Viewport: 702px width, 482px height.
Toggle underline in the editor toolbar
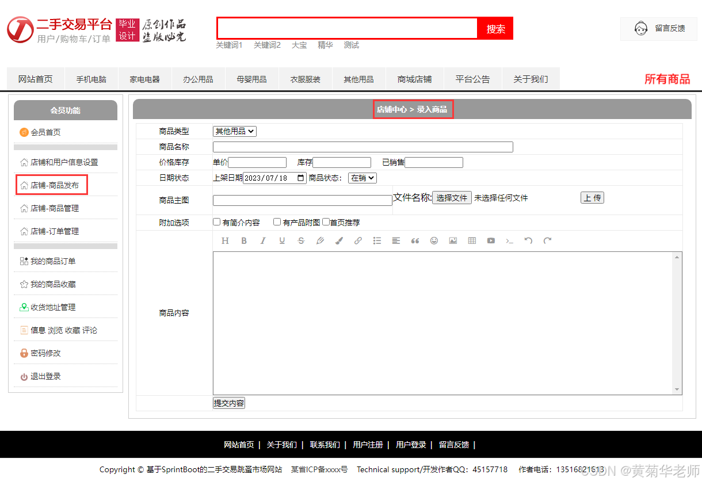pos(282,241)
